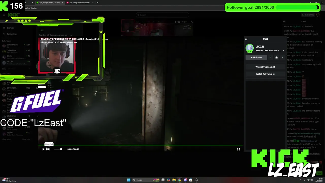Click the green clip progress bar
This screenshot has height=183, width=325.
(x=141, y=145)
